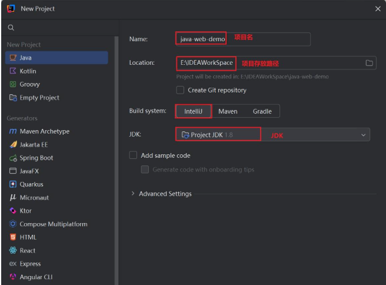This screenshot has width=386, height=285.
Task: Pick the Jakarta EE generator icon
Action: tap(13, 145)
